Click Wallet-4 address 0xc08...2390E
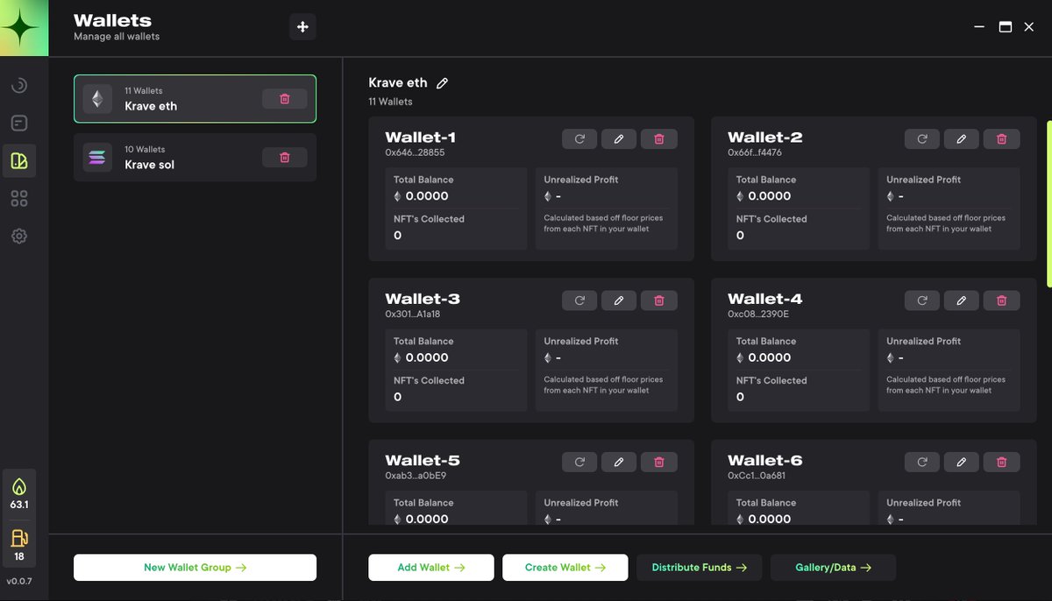 (x=758, y=314)
